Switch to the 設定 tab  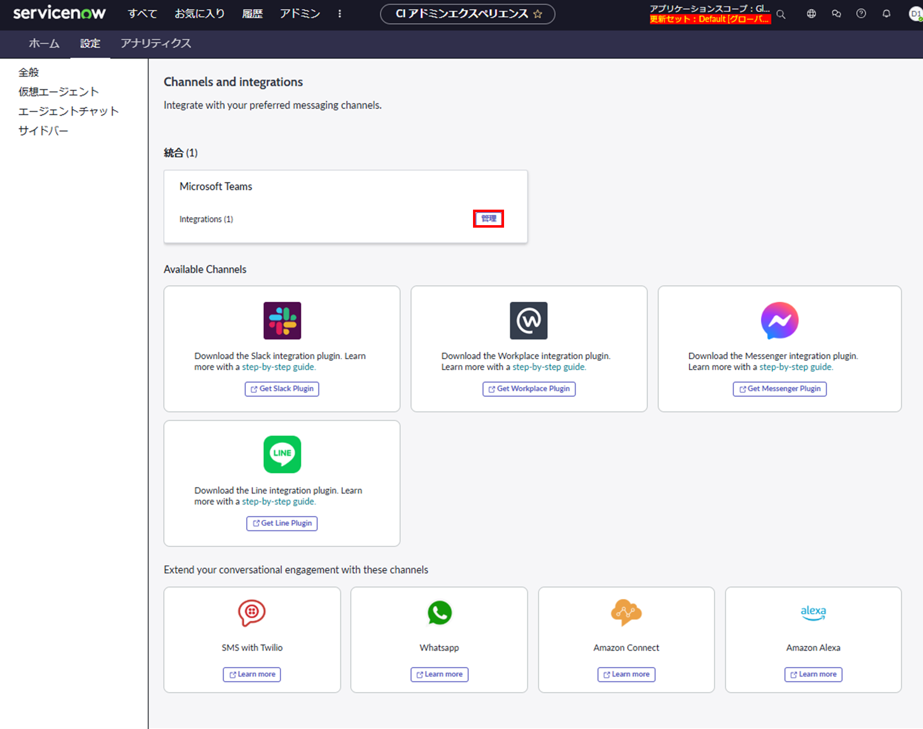(90, 44)
